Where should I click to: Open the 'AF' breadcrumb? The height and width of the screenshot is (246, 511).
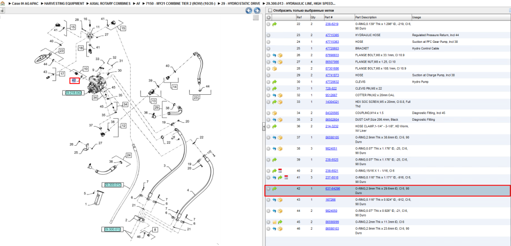tap(138, 3)
